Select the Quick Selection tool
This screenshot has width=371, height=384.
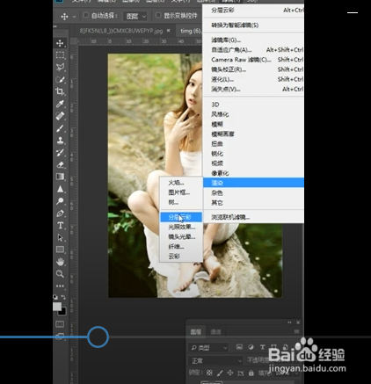click(60, 79)
